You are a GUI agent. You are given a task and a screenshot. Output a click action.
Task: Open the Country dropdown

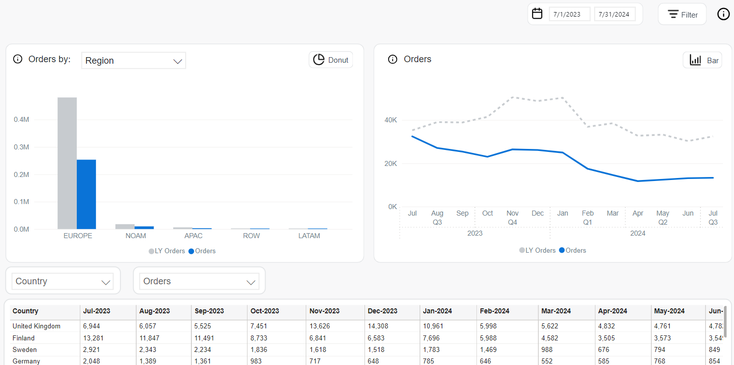coord(63,281)
